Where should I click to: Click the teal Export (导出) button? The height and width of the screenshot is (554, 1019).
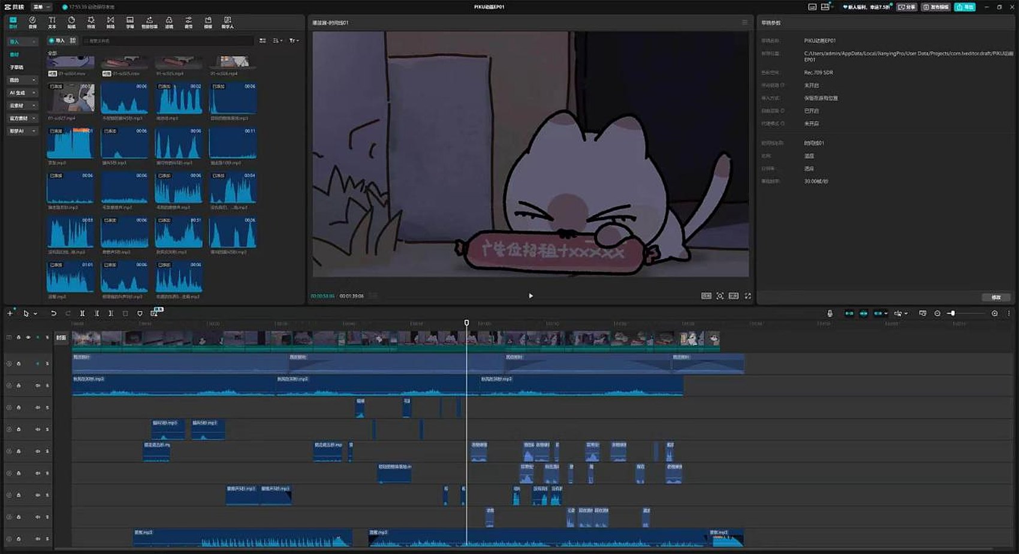[x=965, y=7]
